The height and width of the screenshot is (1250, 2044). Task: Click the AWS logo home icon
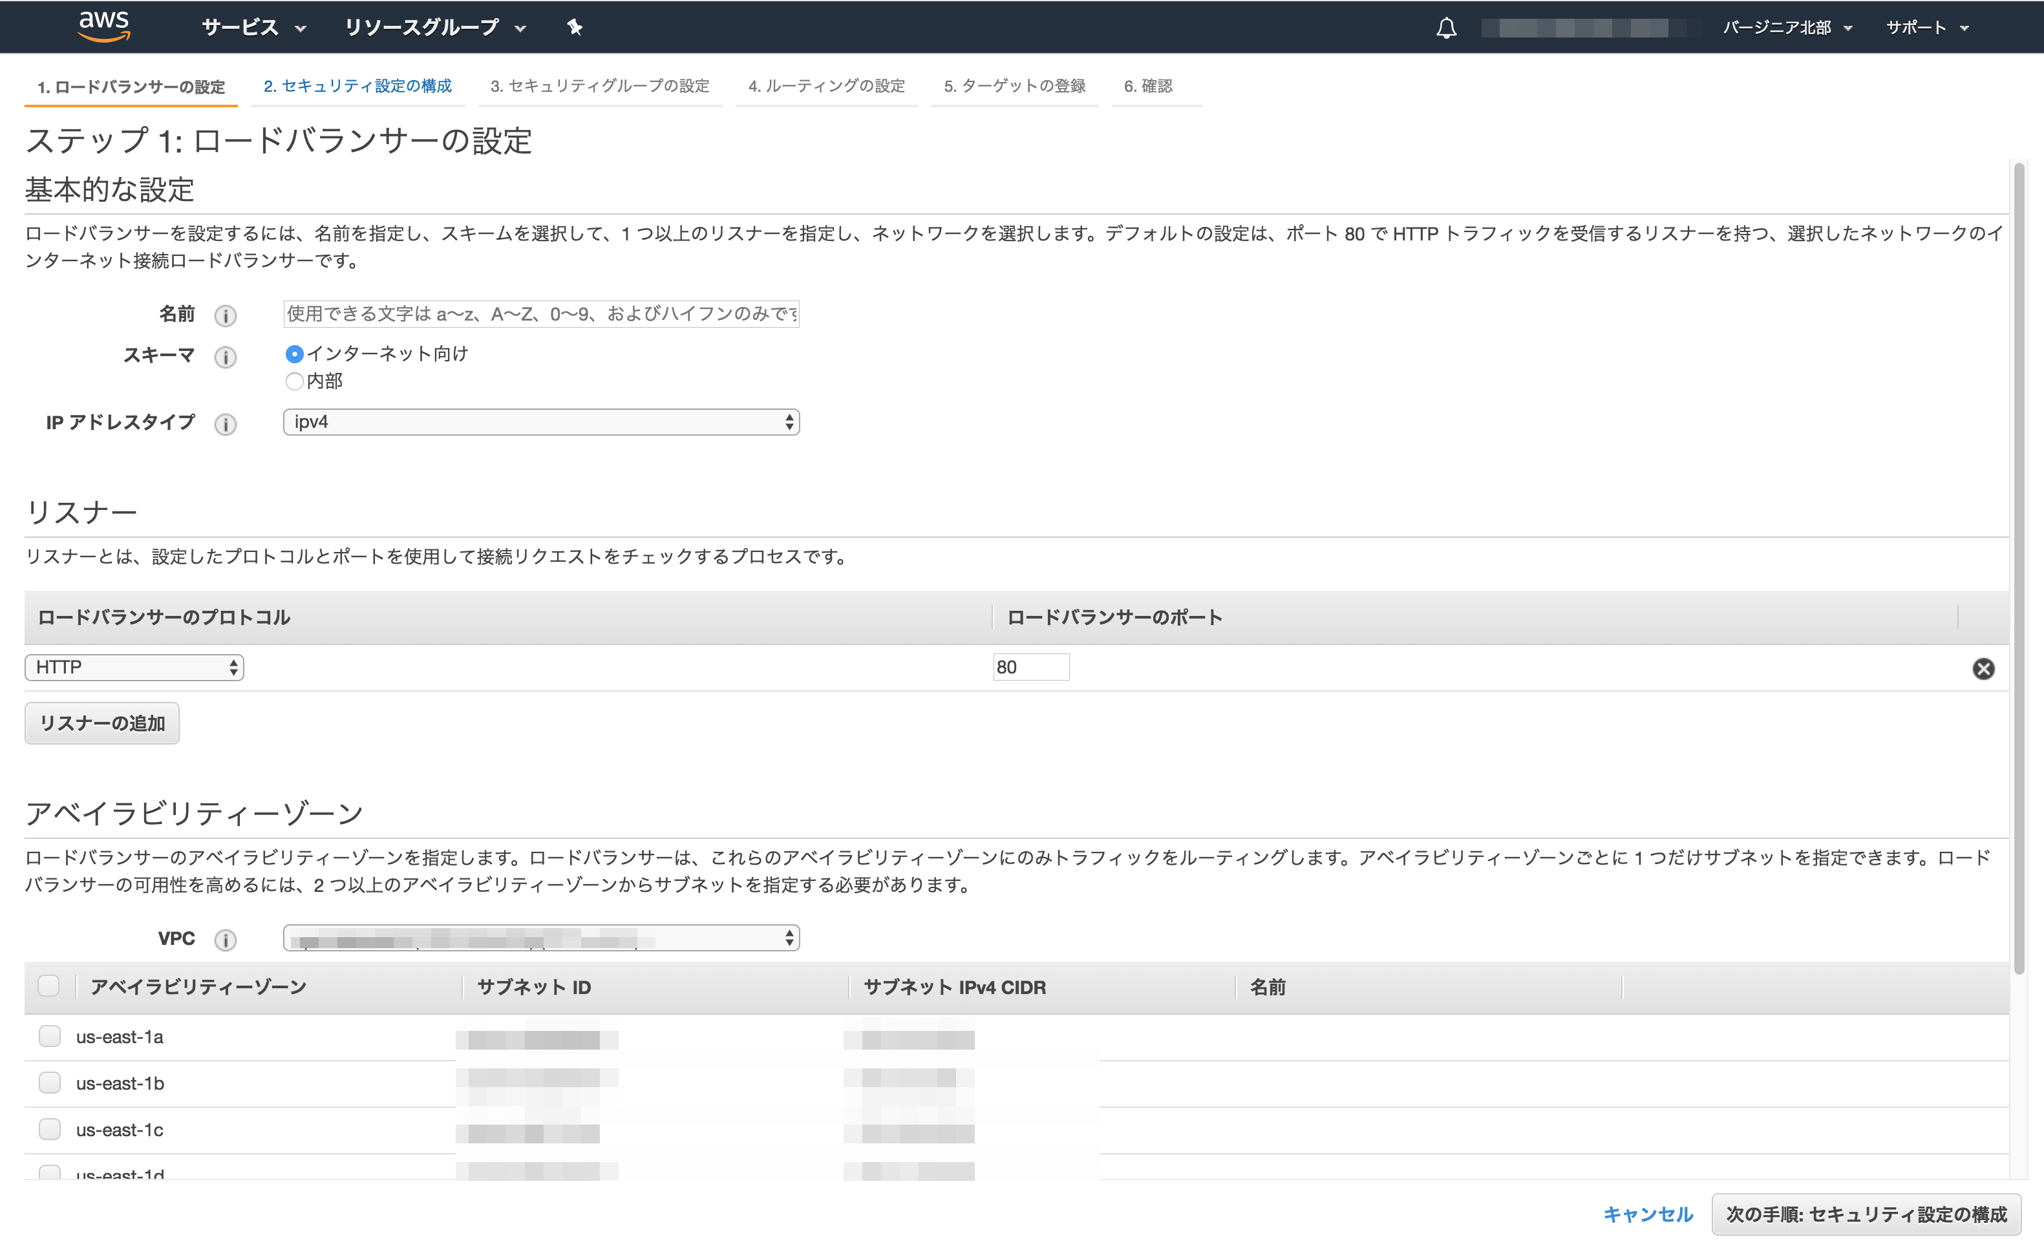103,26
